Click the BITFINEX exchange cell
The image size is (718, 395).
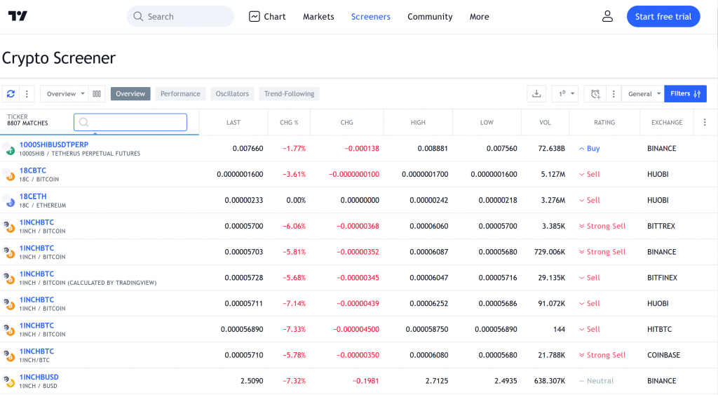pos(662,278)
